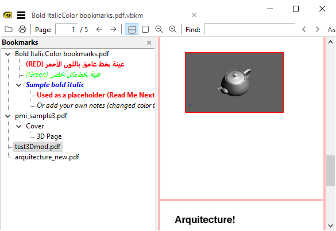Collapse Sample bold italic bookmark node
336x231 pixels.
(18, 85)
